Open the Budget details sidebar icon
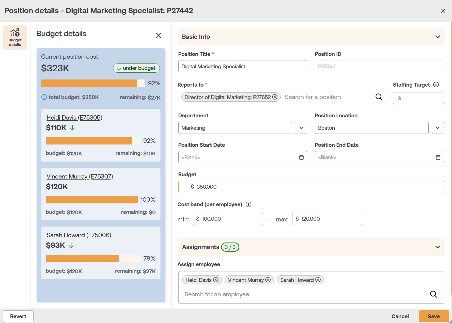 (15, 37)
